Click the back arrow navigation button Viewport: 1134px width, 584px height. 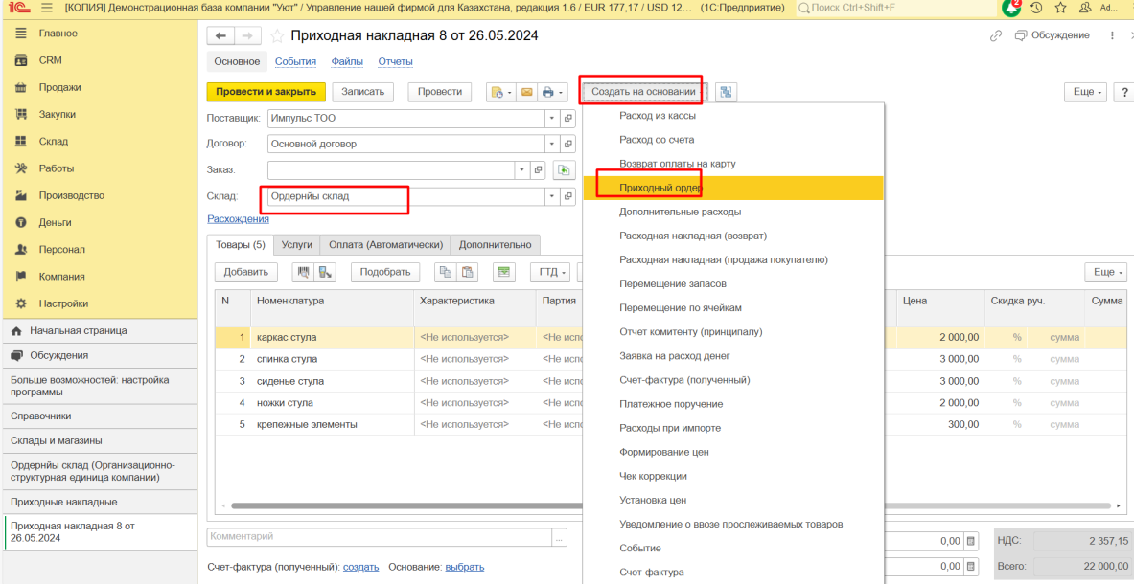click(221, 36)
